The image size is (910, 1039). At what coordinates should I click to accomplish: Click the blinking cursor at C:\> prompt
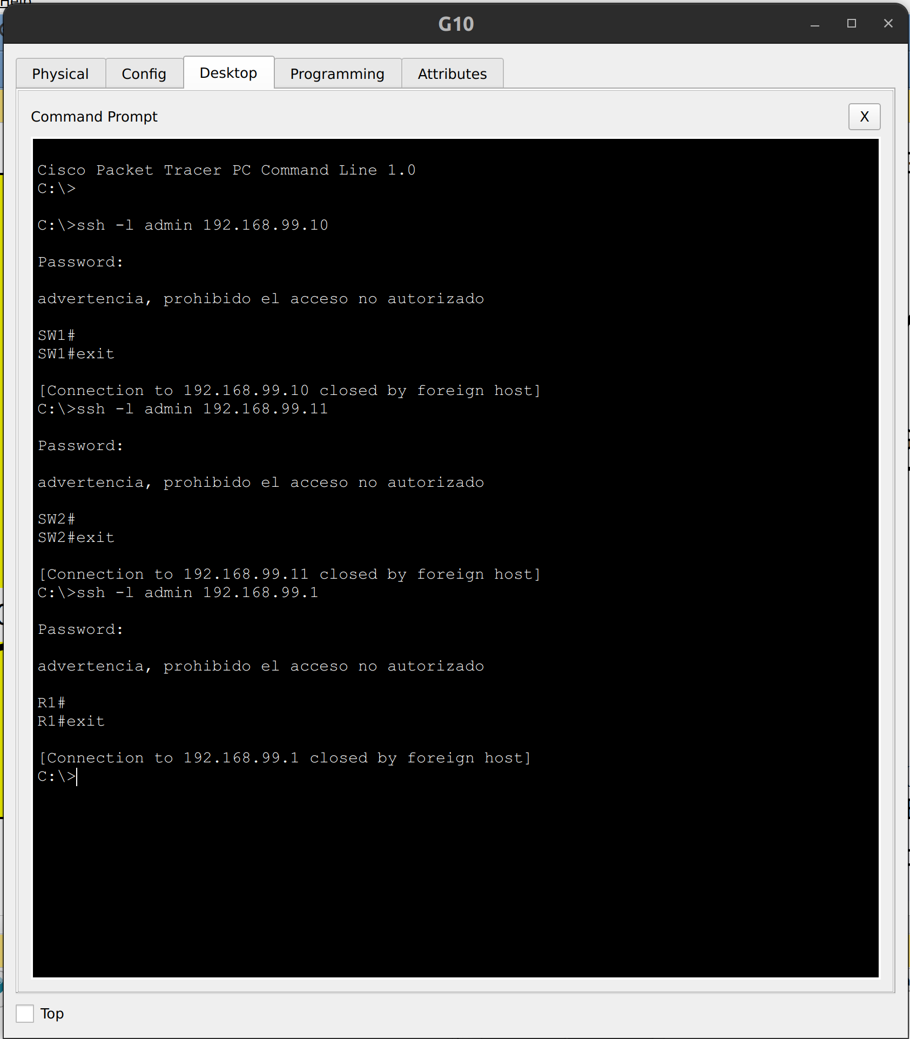(76, 776)
